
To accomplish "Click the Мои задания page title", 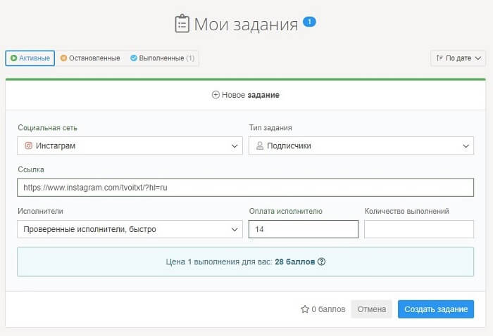I will [x=246, y=24].
